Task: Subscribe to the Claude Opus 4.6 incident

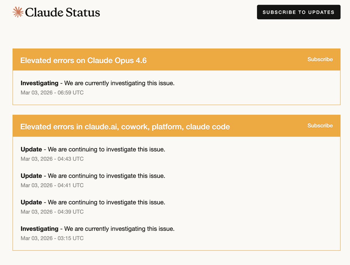Action: coord(320,59)
